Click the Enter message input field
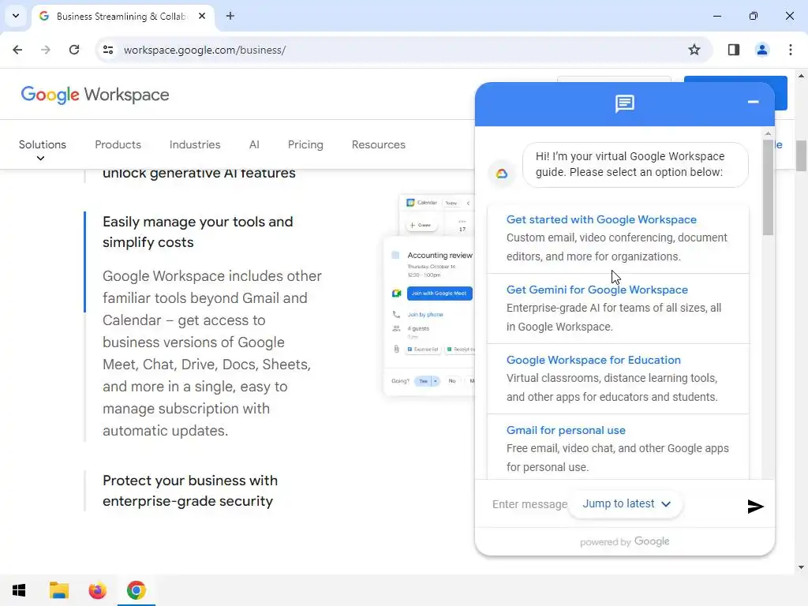808x606 pixels. [x=529, y=504]
